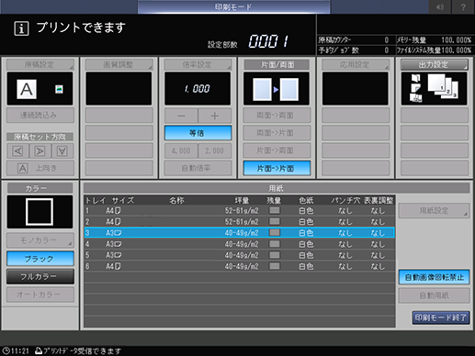The image size is (475, 356).
Task: Click the 用紙 paper section header
Action: pyautogui.click(x=277, y=188)
